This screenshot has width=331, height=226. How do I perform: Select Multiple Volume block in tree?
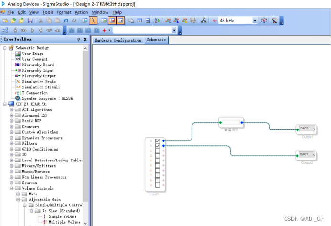point(64,222)
